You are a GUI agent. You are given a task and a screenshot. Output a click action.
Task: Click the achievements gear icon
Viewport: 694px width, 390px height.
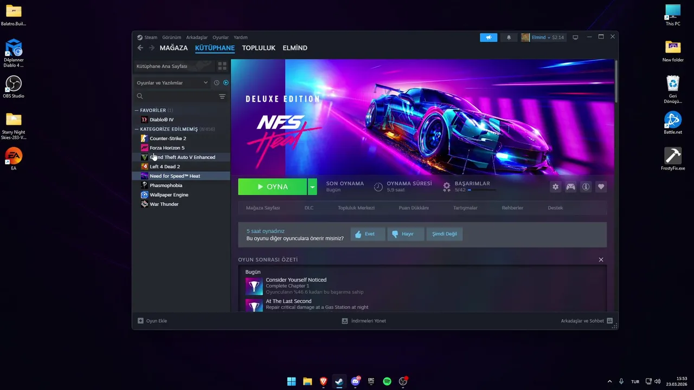447,186
